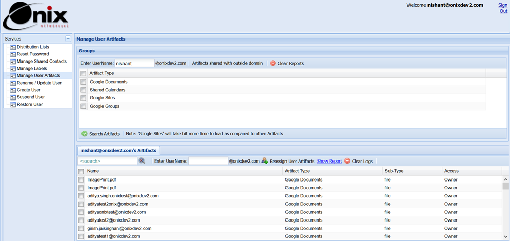Open Create User service
The image size is (510, 241).
pos(29,90)
